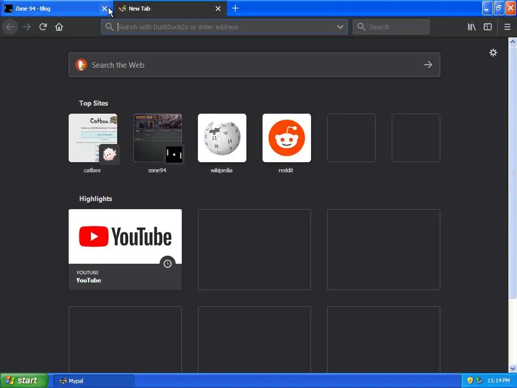
Task: Click the 11:14 PM clock
Action: (498, 380)
